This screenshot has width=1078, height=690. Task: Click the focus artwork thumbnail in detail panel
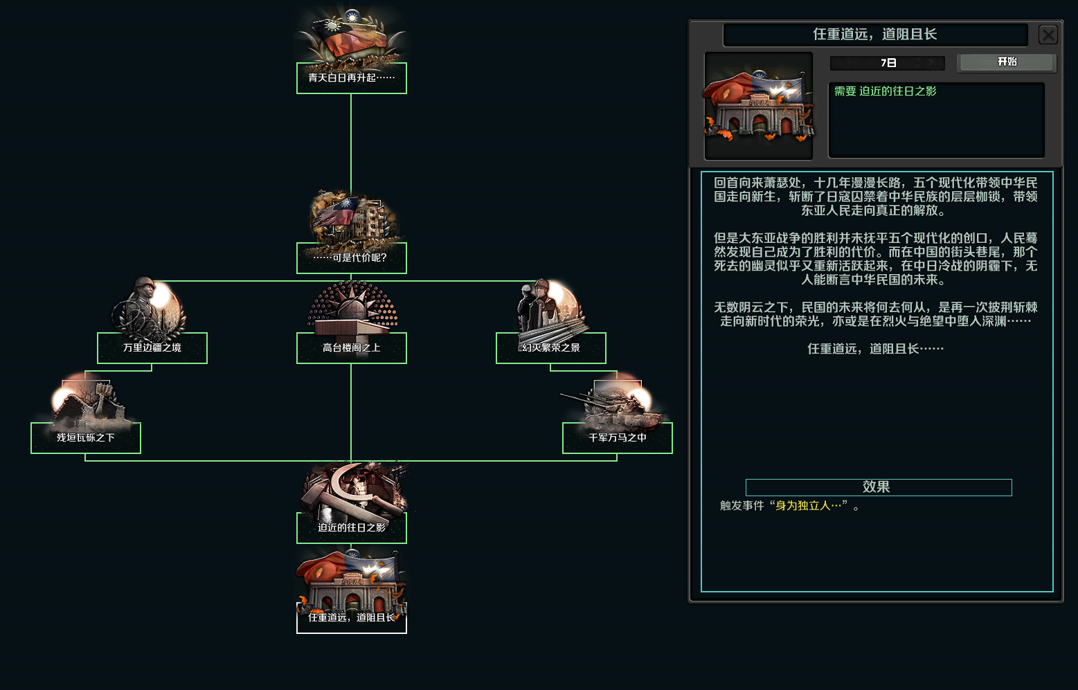tap(759, 105)
